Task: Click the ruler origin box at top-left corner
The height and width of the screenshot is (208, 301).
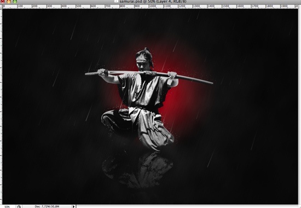Action: (x=1, y=7)
